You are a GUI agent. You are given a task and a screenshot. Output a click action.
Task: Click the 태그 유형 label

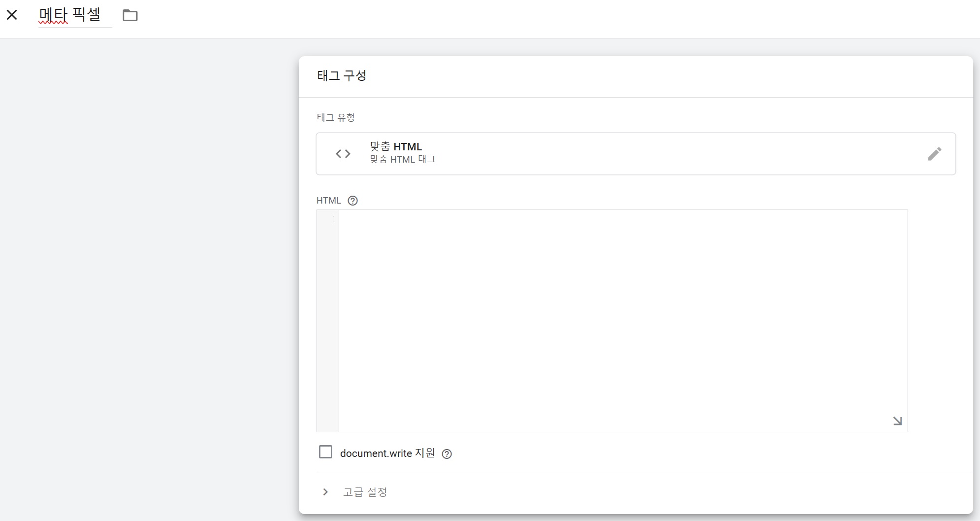point(336,117)
